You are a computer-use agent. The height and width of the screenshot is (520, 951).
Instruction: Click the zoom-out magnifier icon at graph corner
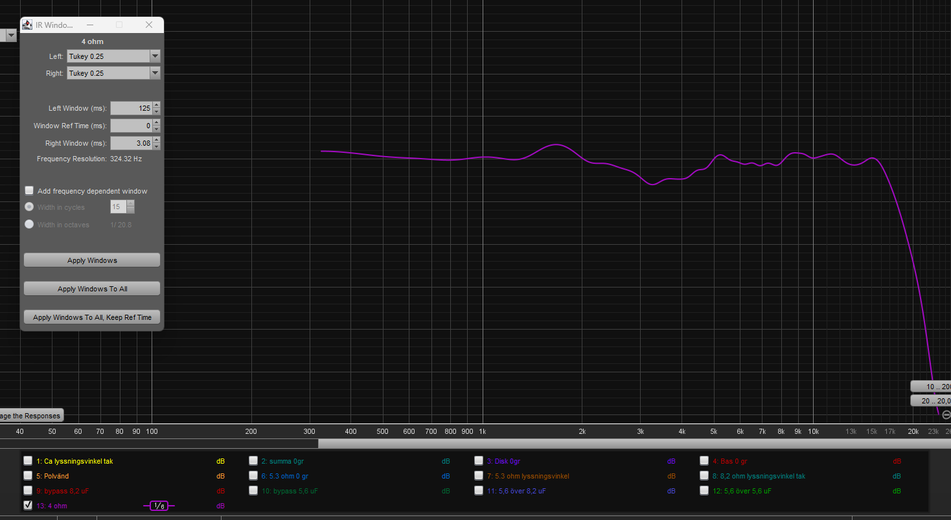pyautogui.click(x=946, y=414)
